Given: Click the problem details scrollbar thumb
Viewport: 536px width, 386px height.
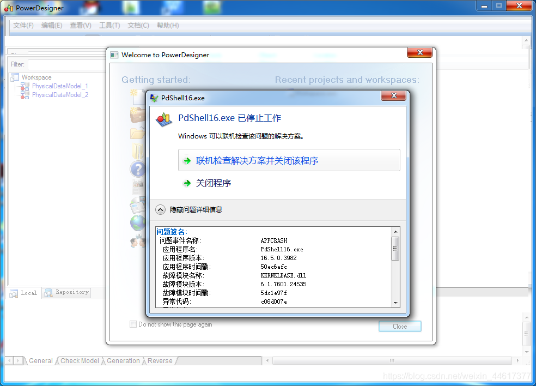Looking at the screenshot, I should pos(395,249).
